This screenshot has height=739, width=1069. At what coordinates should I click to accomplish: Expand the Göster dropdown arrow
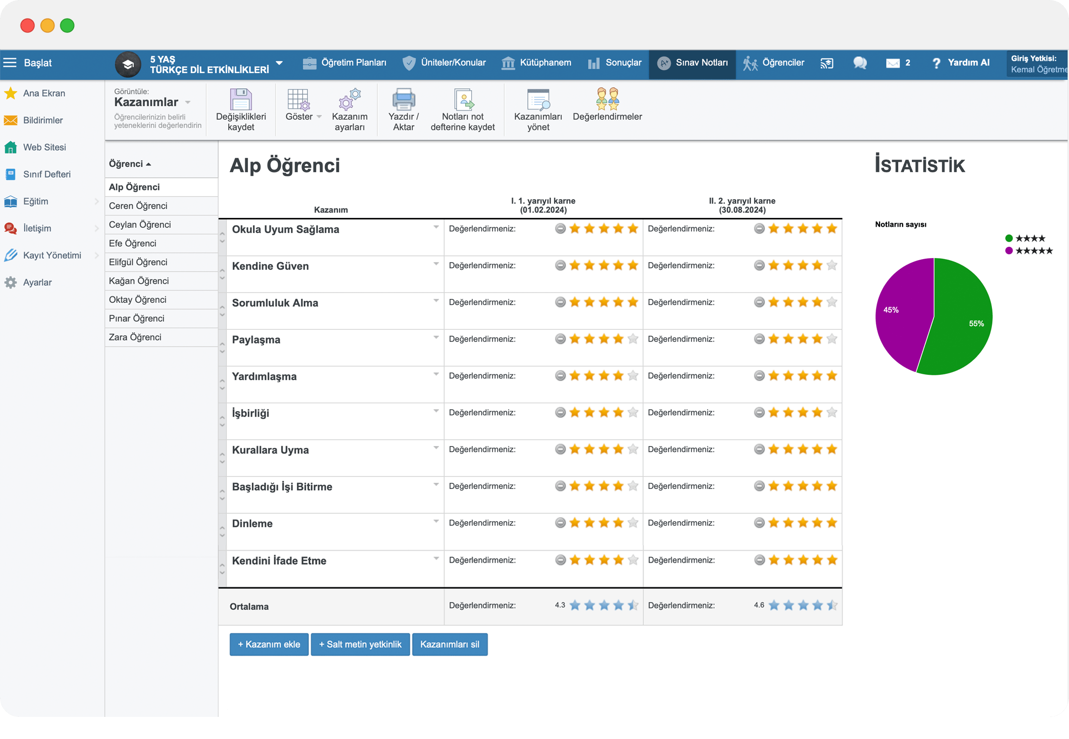click(319, 117)
